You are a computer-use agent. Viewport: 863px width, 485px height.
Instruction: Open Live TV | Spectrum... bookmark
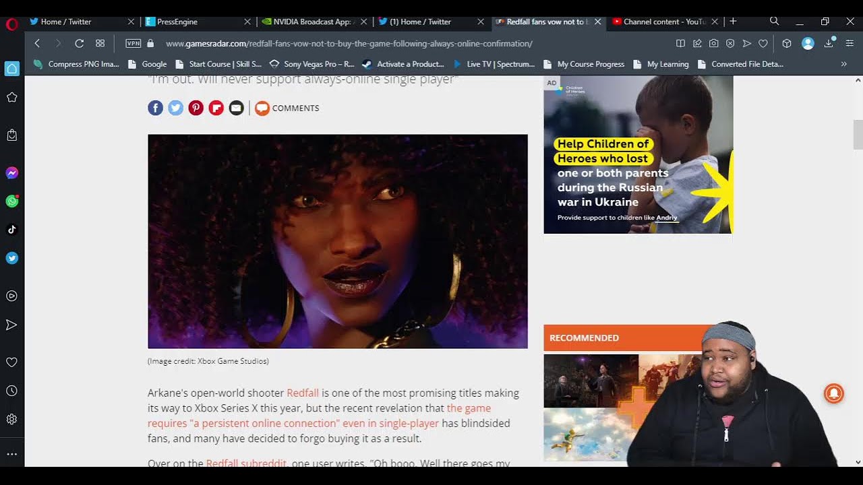tap(494, 64)
